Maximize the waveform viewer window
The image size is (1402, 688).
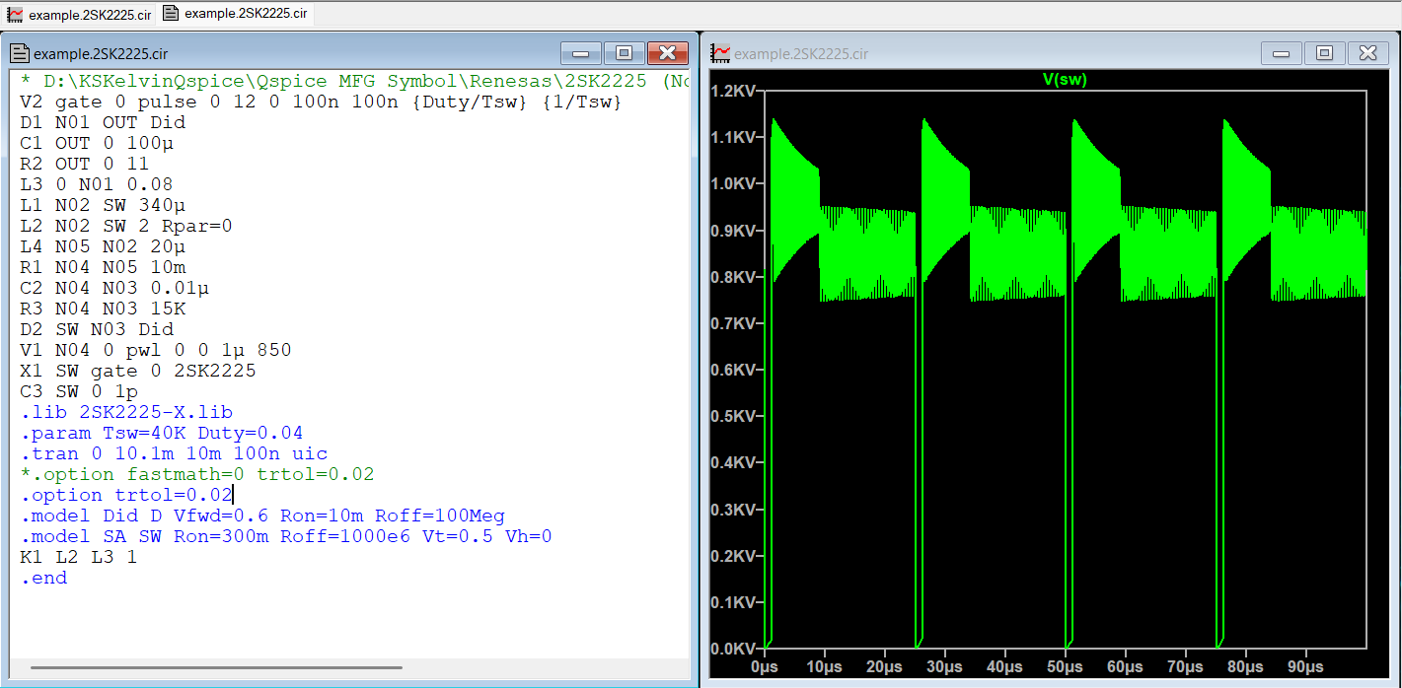[x=1325, y=53]
